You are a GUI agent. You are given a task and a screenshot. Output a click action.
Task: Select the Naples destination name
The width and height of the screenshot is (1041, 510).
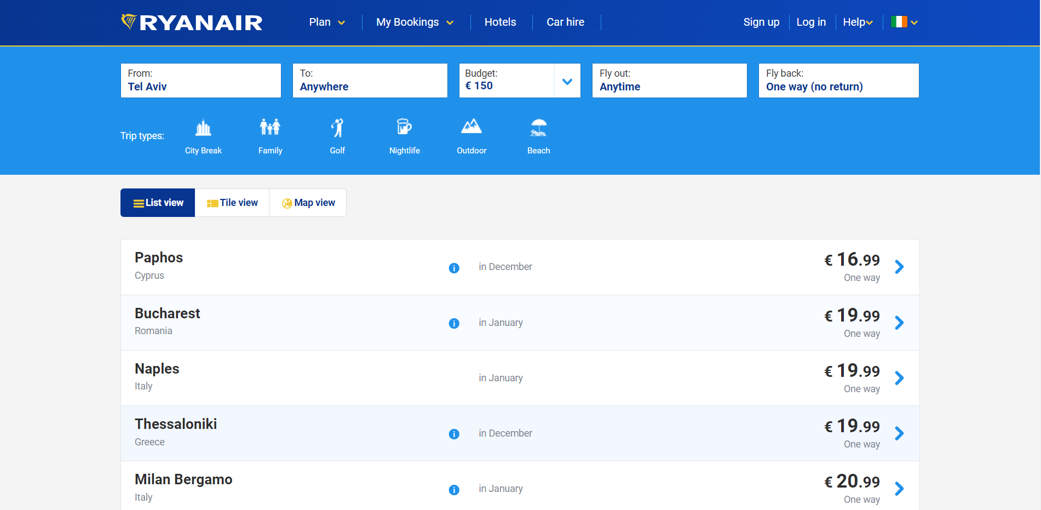point(157,369)
